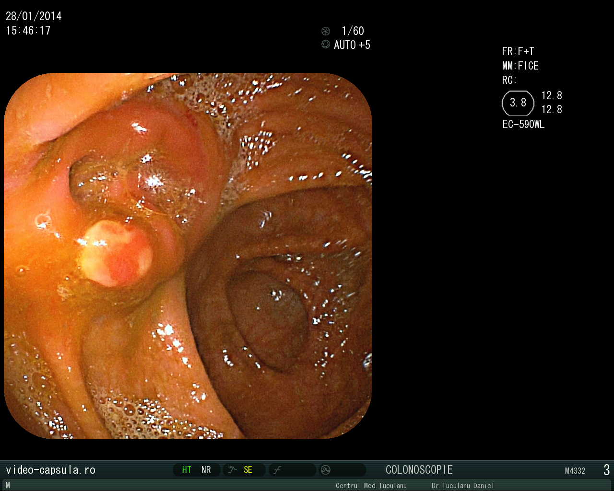Viewport: 614px width, 491px height.
Task: Click the MM:FICE mode line
Action: tap(520, 66)
